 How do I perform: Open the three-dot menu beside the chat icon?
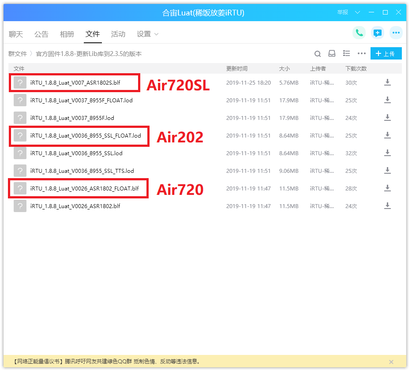[x=396, y=33]
